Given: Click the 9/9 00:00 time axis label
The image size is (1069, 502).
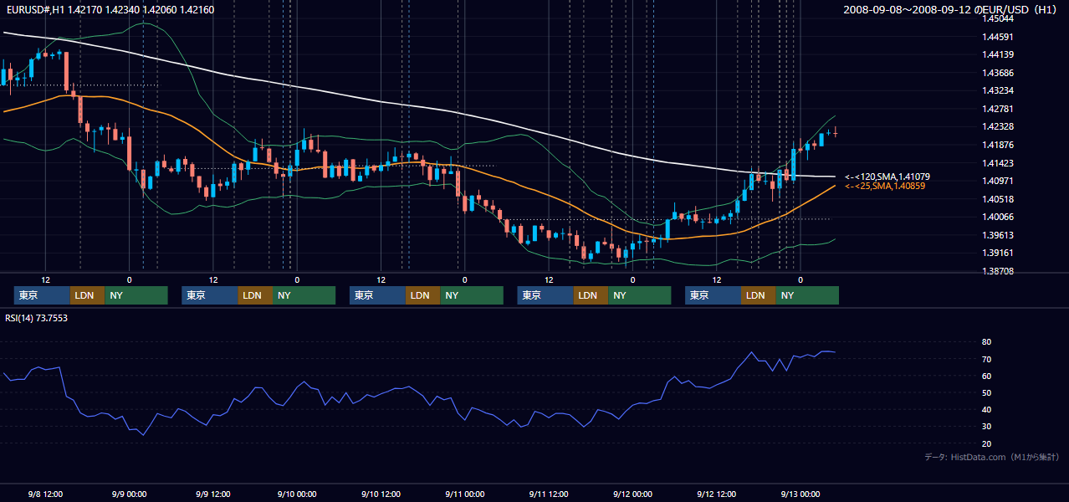Looking at the screenshot, I should click(129, 494).
